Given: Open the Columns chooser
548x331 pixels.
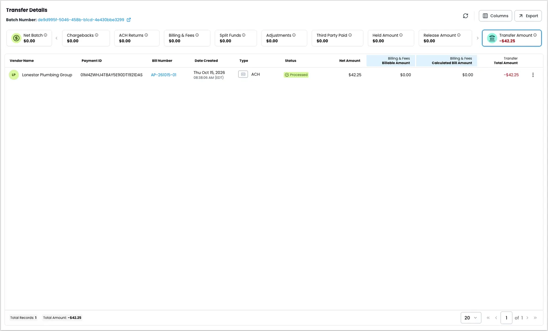Looking at the screenshot, I should [496, 16].
